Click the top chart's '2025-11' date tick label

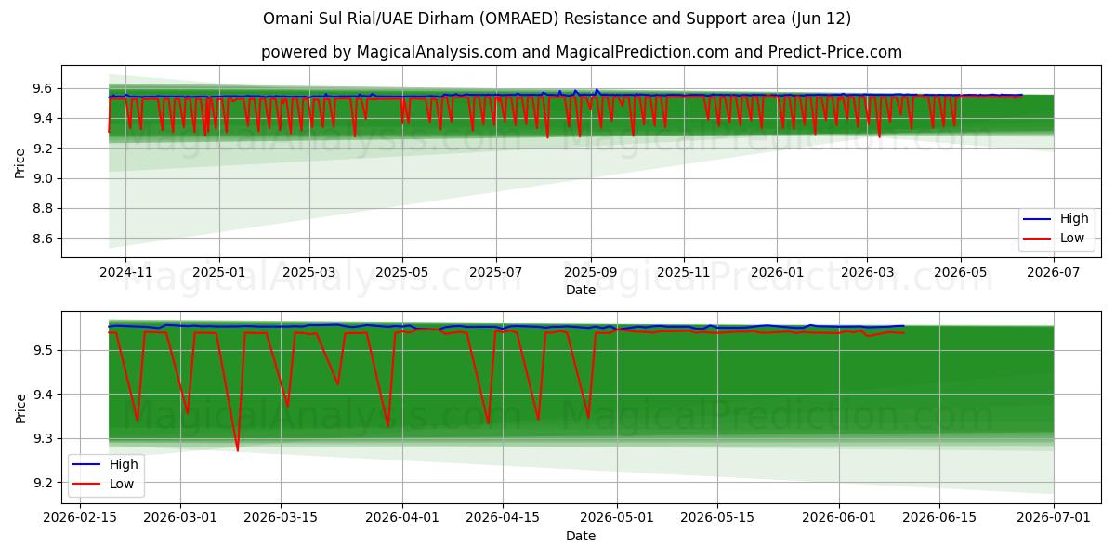[684, 272]
